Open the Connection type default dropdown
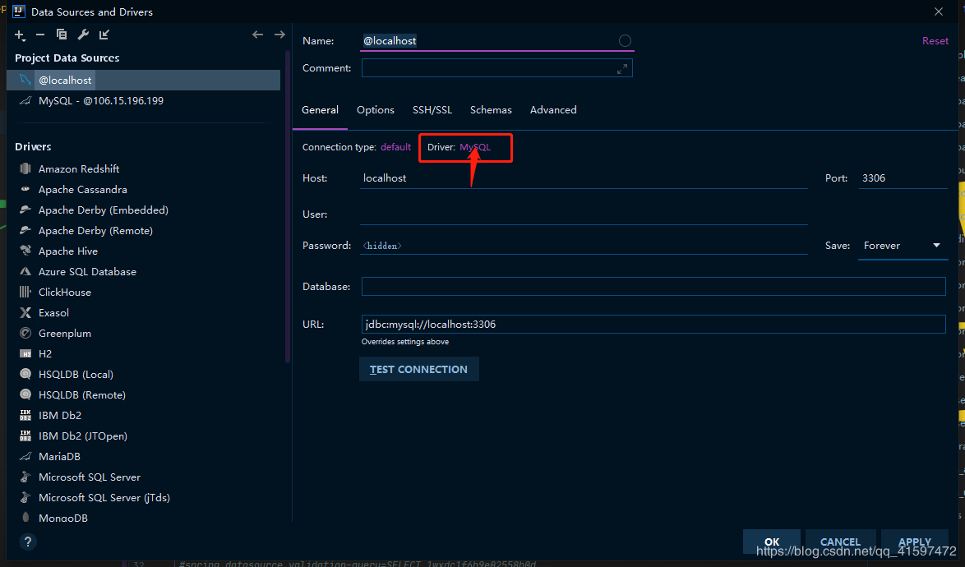 tap(395, 147)
